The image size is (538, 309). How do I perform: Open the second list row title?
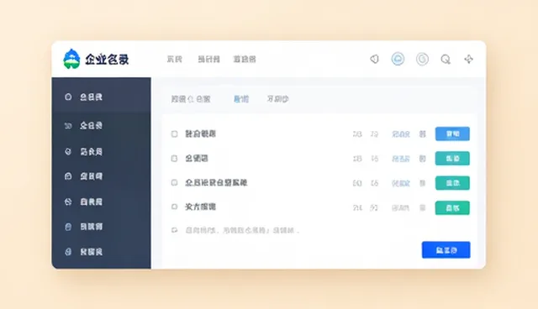pos(197,158)
